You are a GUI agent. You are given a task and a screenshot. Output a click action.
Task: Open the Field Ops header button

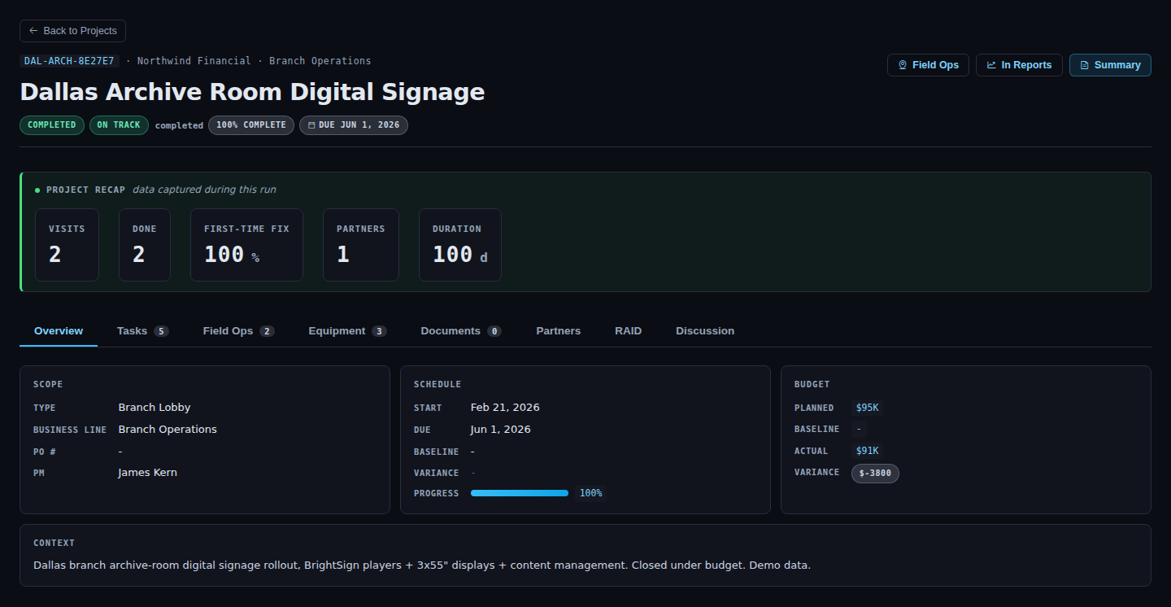point(928,65)
